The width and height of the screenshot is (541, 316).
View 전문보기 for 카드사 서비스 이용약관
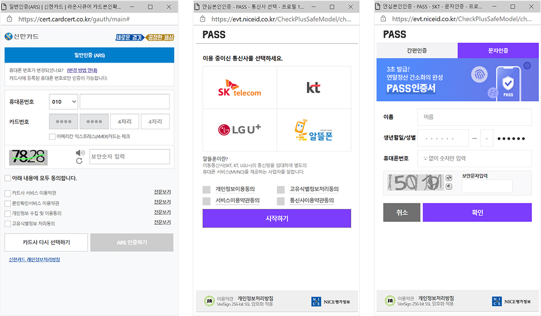click(162, 192)
